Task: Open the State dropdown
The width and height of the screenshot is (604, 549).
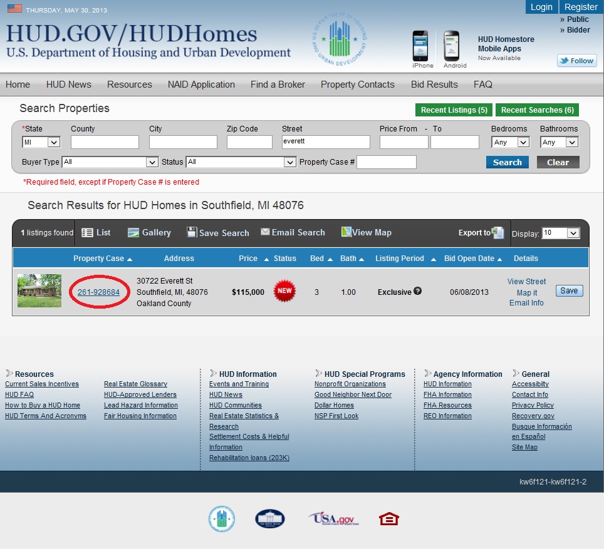Action: pyautogui.click(x=41, y=143)
